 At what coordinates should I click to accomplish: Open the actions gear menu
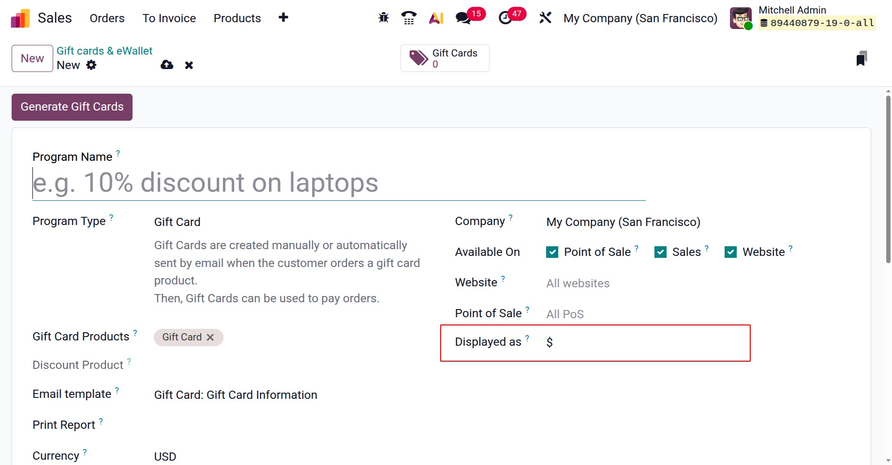point(91,65)
